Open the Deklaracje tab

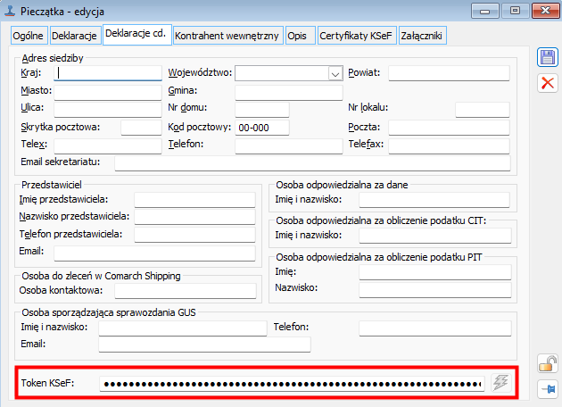coord(74,36)
